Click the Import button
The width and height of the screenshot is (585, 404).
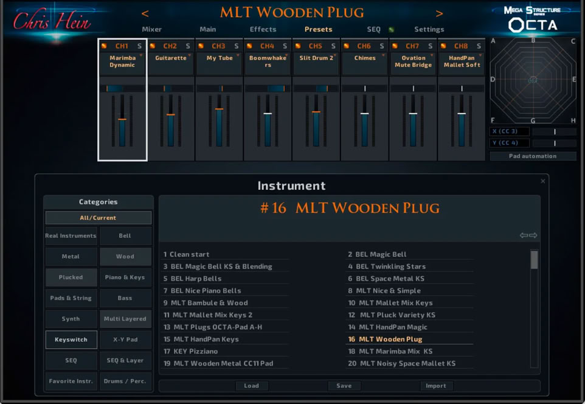click(436, 386)
